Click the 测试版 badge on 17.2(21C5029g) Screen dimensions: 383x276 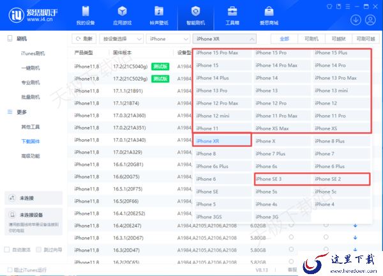[160, 79]
